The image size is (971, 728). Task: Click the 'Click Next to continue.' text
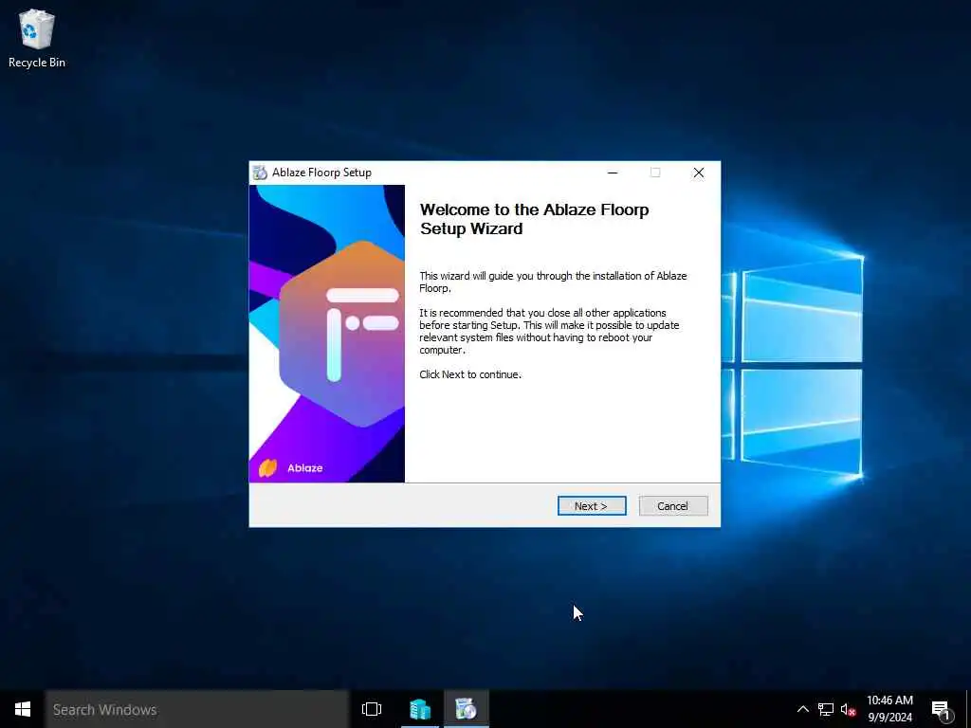(470, 374)
